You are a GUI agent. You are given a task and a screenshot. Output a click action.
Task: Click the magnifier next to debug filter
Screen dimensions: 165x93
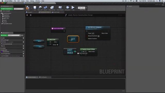pos(86,8)
